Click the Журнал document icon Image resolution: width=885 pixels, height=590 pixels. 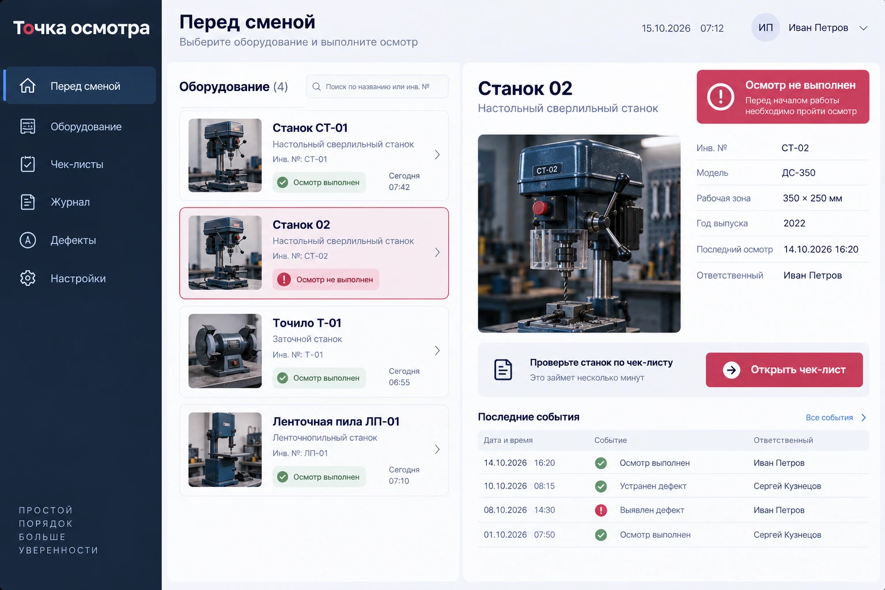pos(28,202)
